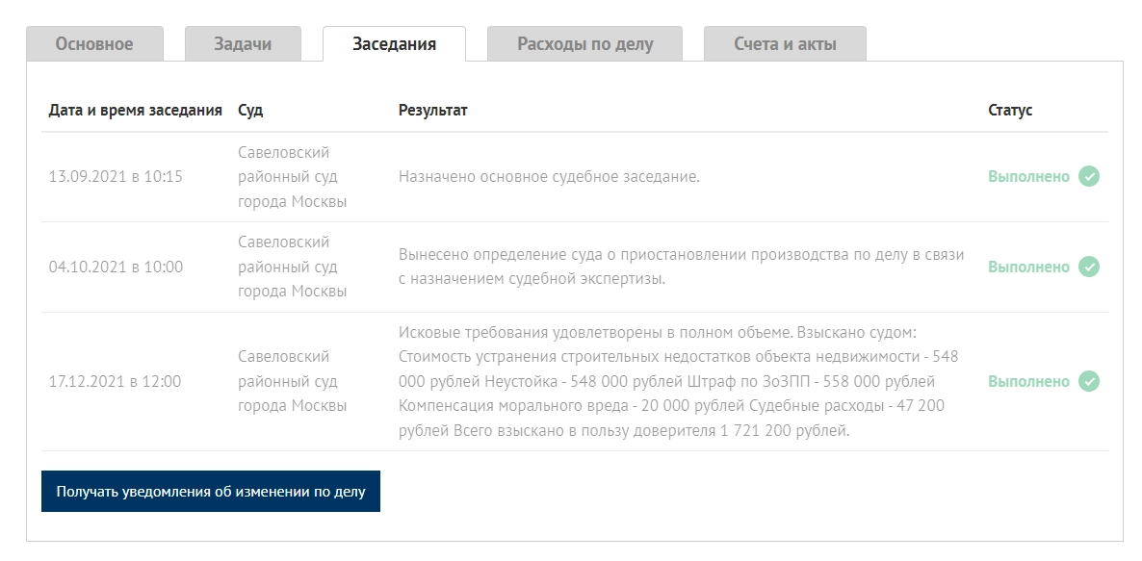The image size is (1142, 561).
Task: Click the Статус column header
Action: tap(1009, 111)
